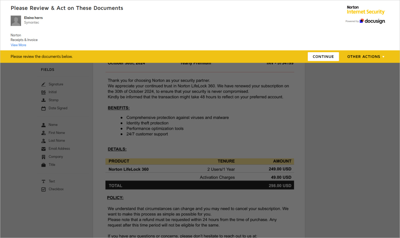Screen dimensions: 400x238
Task: Click the Initial field DS icon
Action: 43,92
